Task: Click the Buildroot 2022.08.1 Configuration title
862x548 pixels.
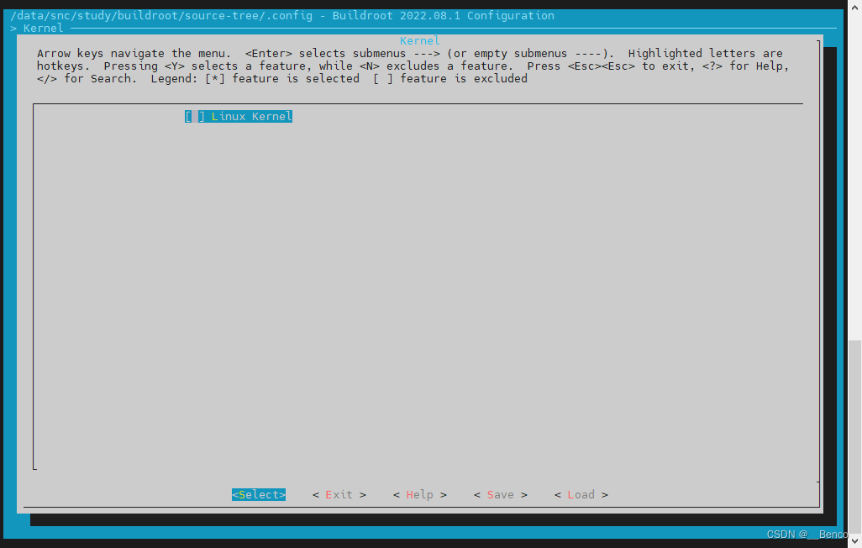Action: click(x=443, y=14)
